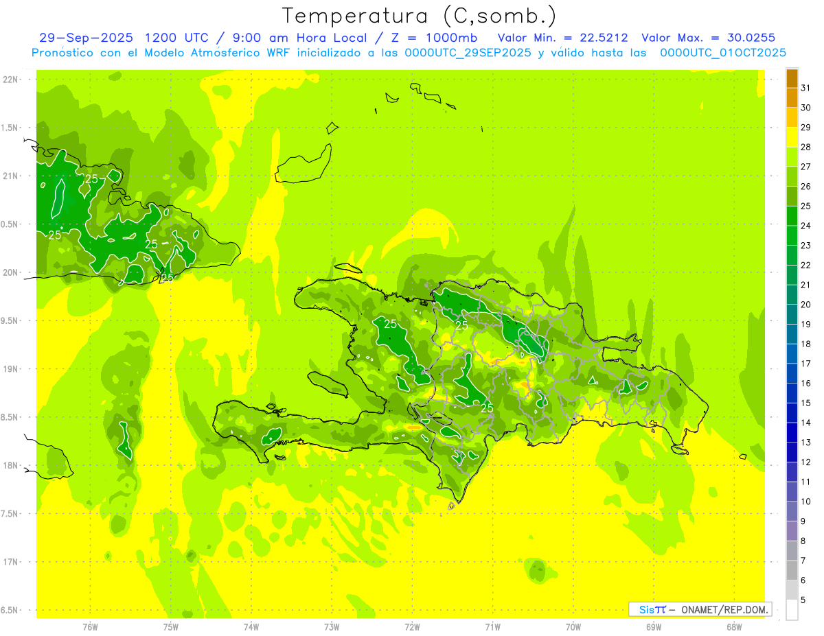The height and width of the screenshot is (636, 824).
Task: Click the '19N' latitude label
Action: click(10, 369)
